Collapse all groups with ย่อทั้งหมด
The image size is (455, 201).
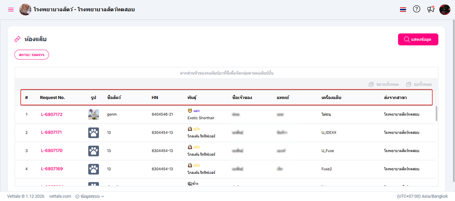click(x=419, y=84)
